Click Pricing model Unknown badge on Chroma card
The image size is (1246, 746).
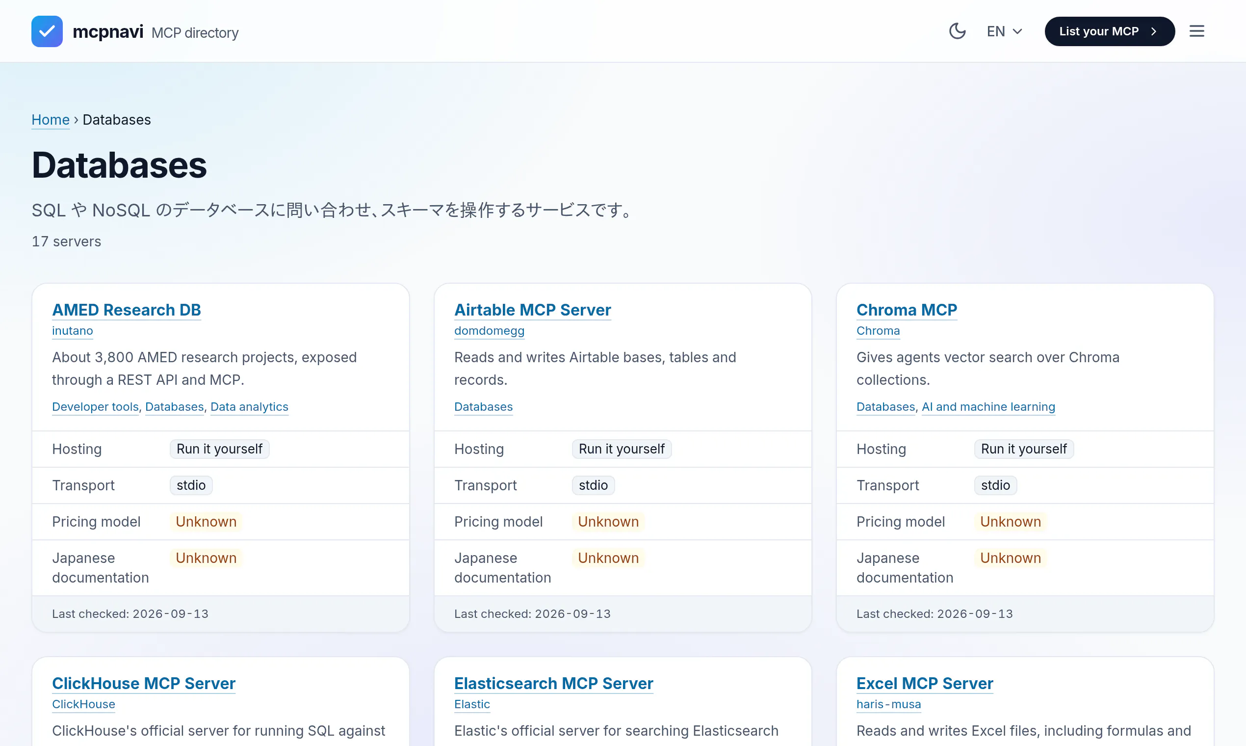(1011, 522)
